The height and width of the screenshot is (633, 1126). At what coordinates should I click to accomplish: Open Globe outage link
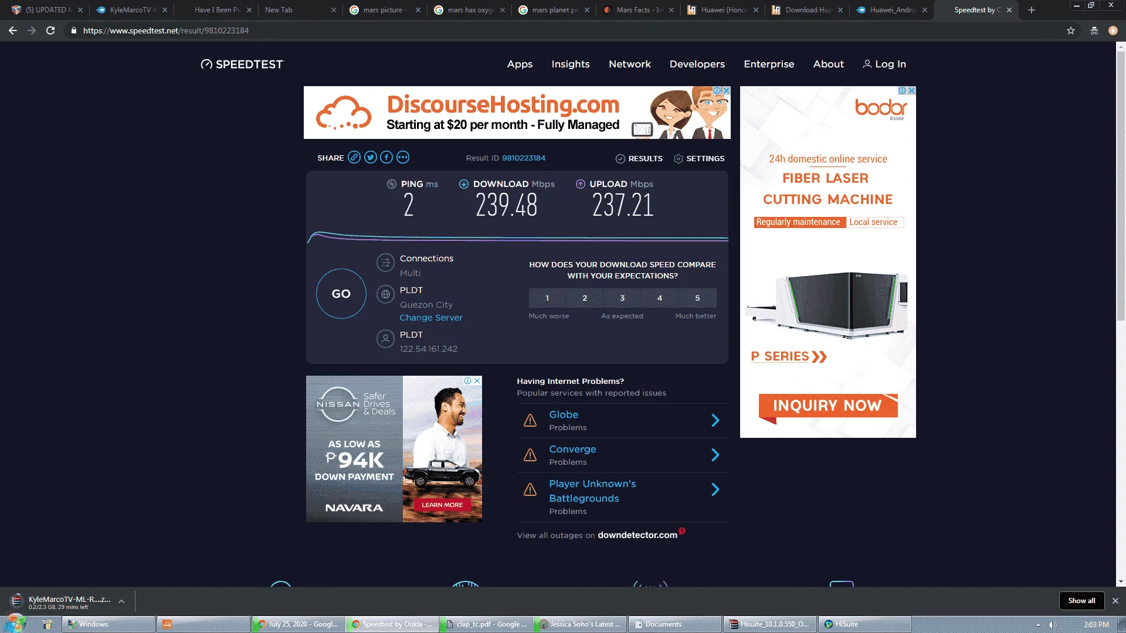[x=564, y=415]
